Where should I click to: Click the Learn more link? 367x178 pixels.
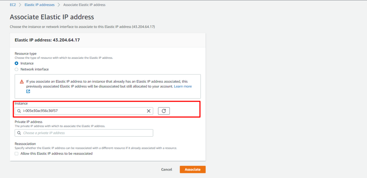click(x=183, y=86)
